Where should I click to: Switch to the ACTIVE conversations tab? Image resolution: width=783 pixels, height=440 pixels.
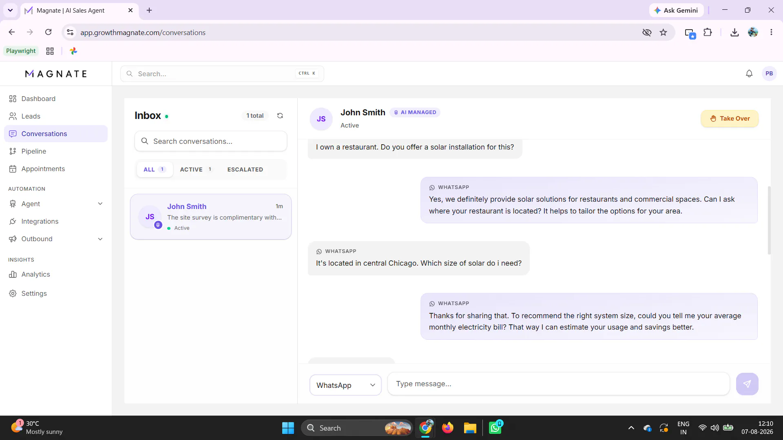pyautogui.click(x=196, y=169)
